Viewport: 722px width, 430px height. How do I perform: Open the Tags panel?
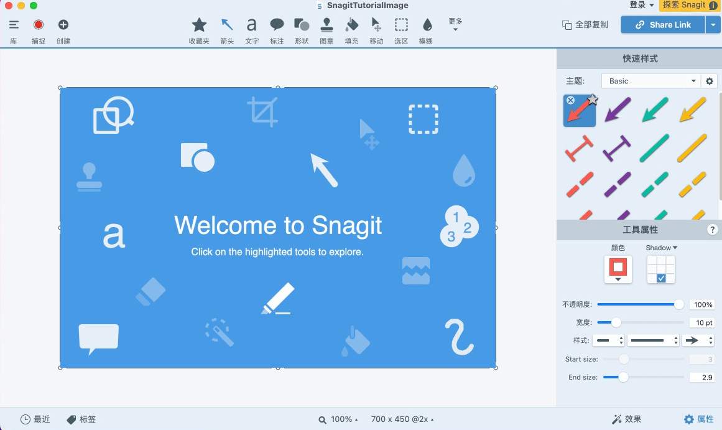pos(81,419)
